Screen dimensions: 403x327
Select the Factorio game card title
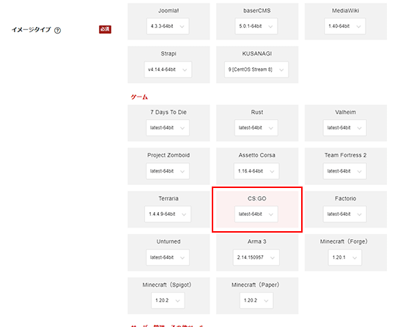[345, 198]
